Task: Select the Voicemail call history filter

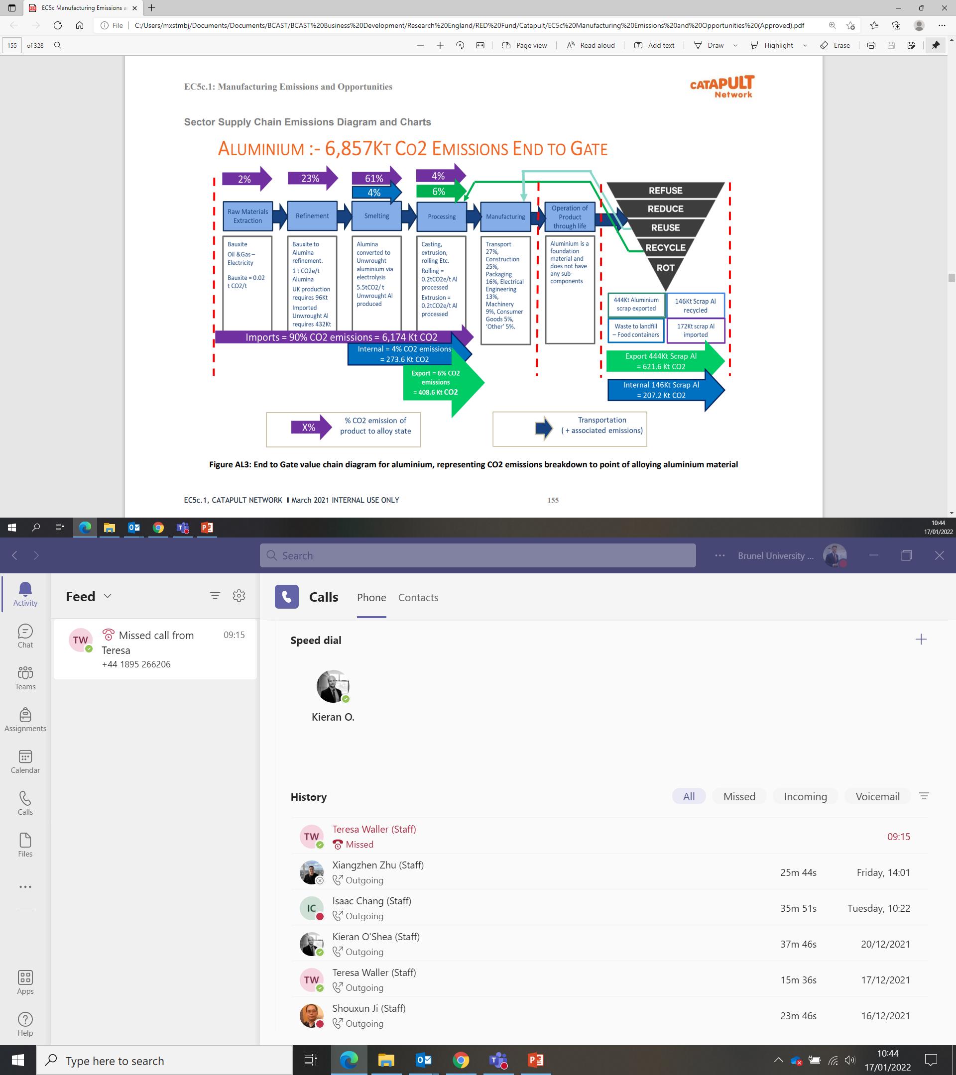Action: (x=877, y=796)
